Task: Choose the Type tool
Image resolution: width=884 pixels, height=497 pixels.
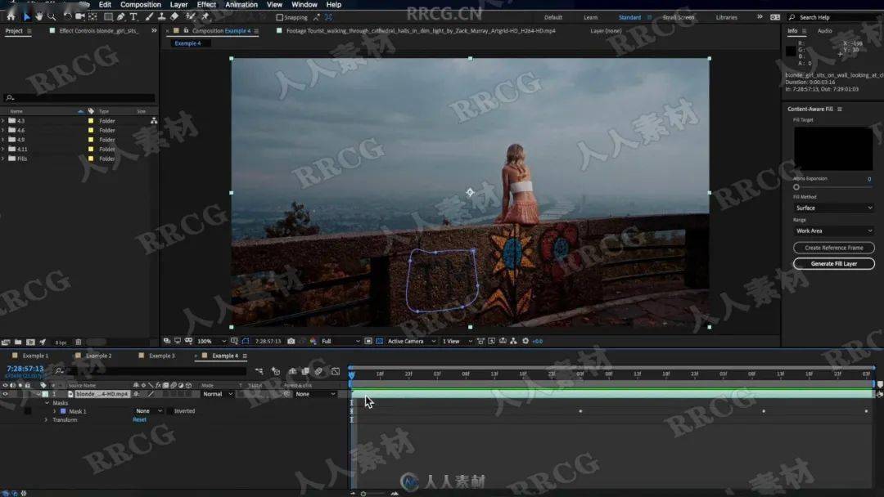Action: [133, 16]
